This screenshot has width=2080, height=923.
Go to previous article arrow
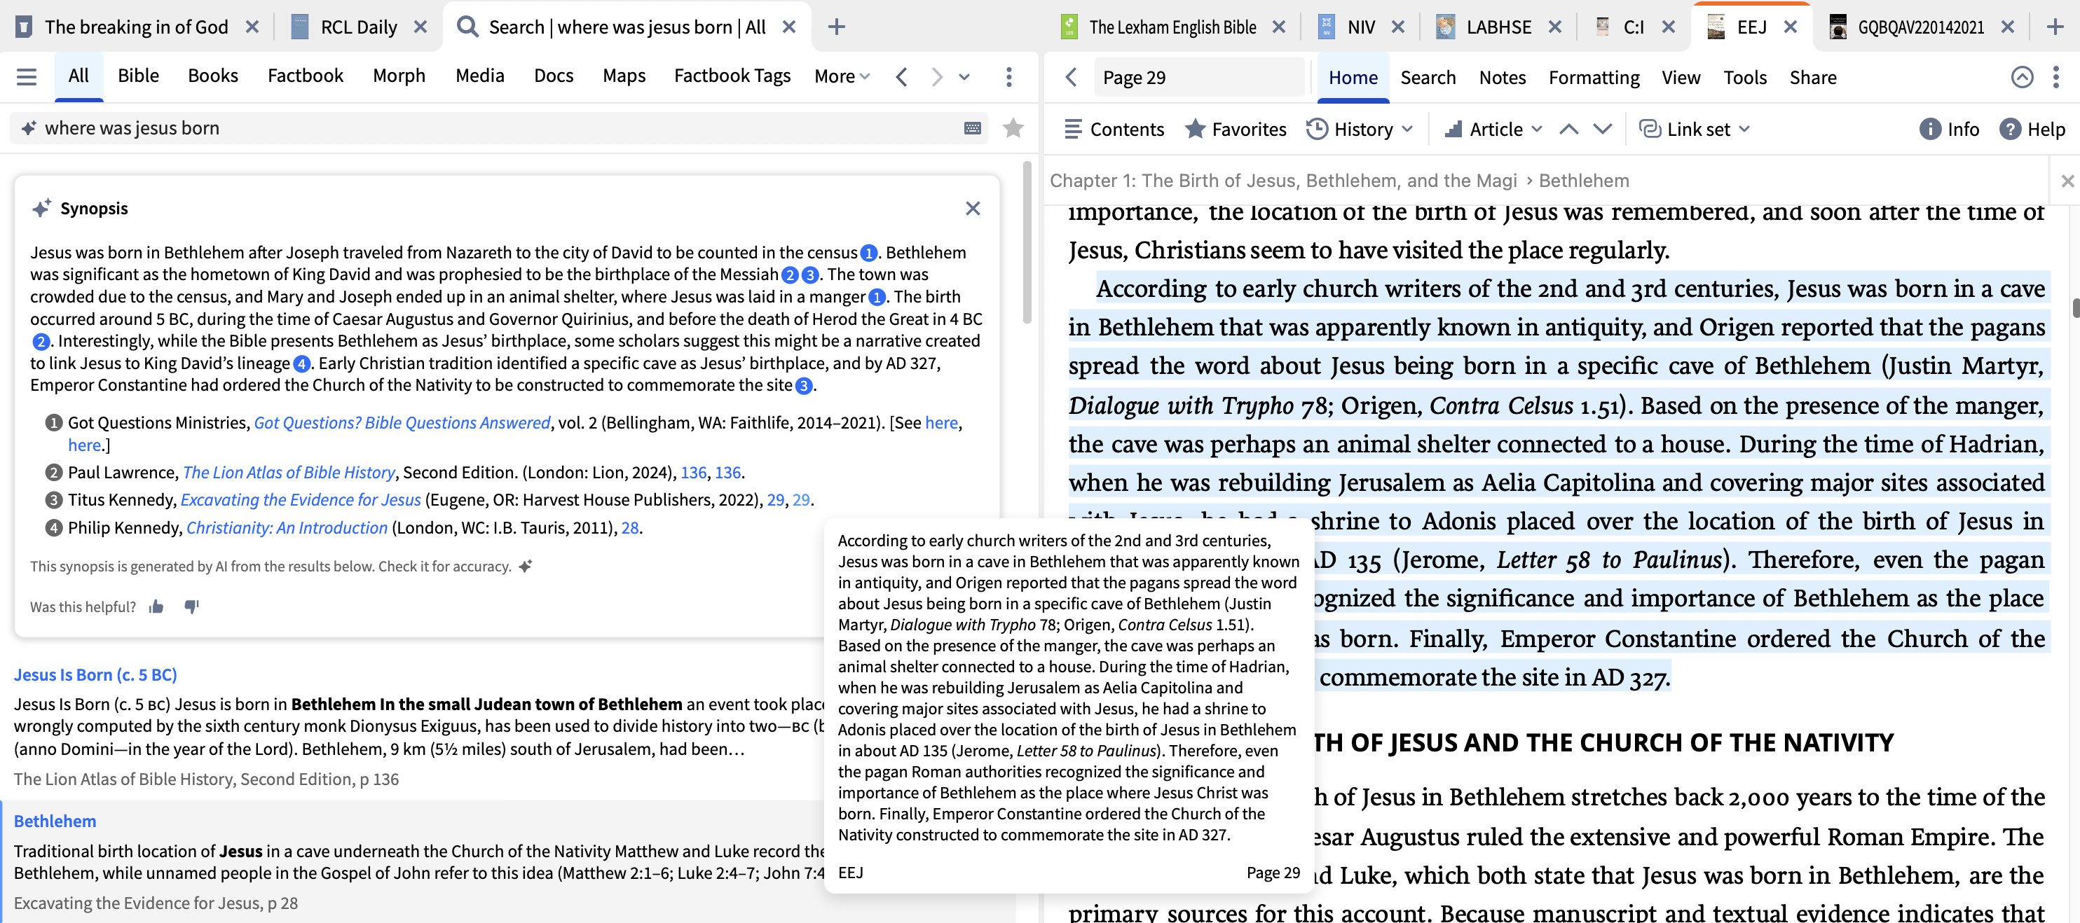(x=1568, y=129)
